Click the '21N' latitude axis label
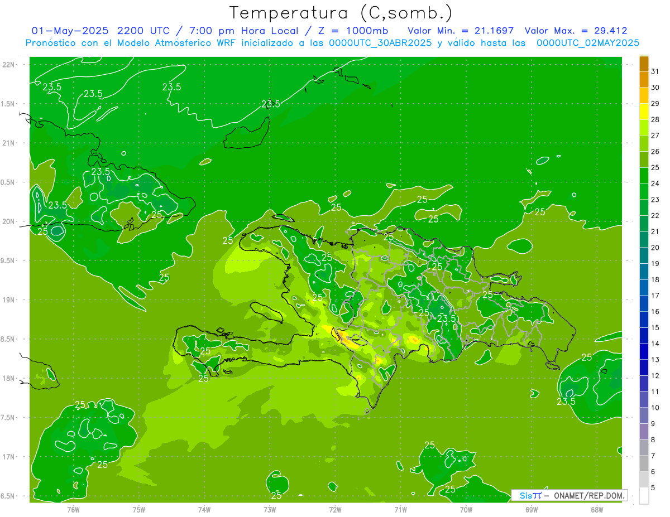Screen dimensions: 670x517 coord(9,143)
